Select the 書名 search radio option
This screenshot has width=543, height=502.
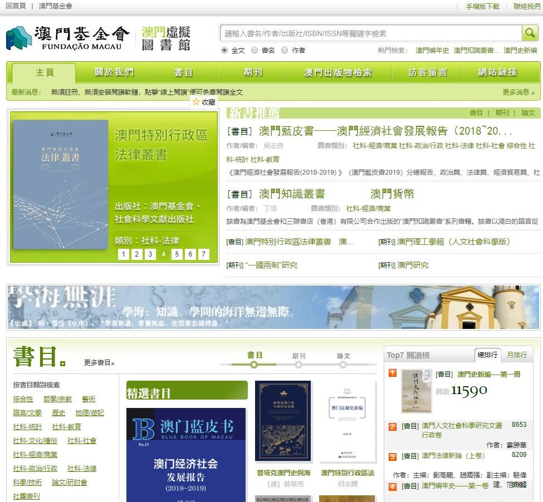tap(255, 50)
